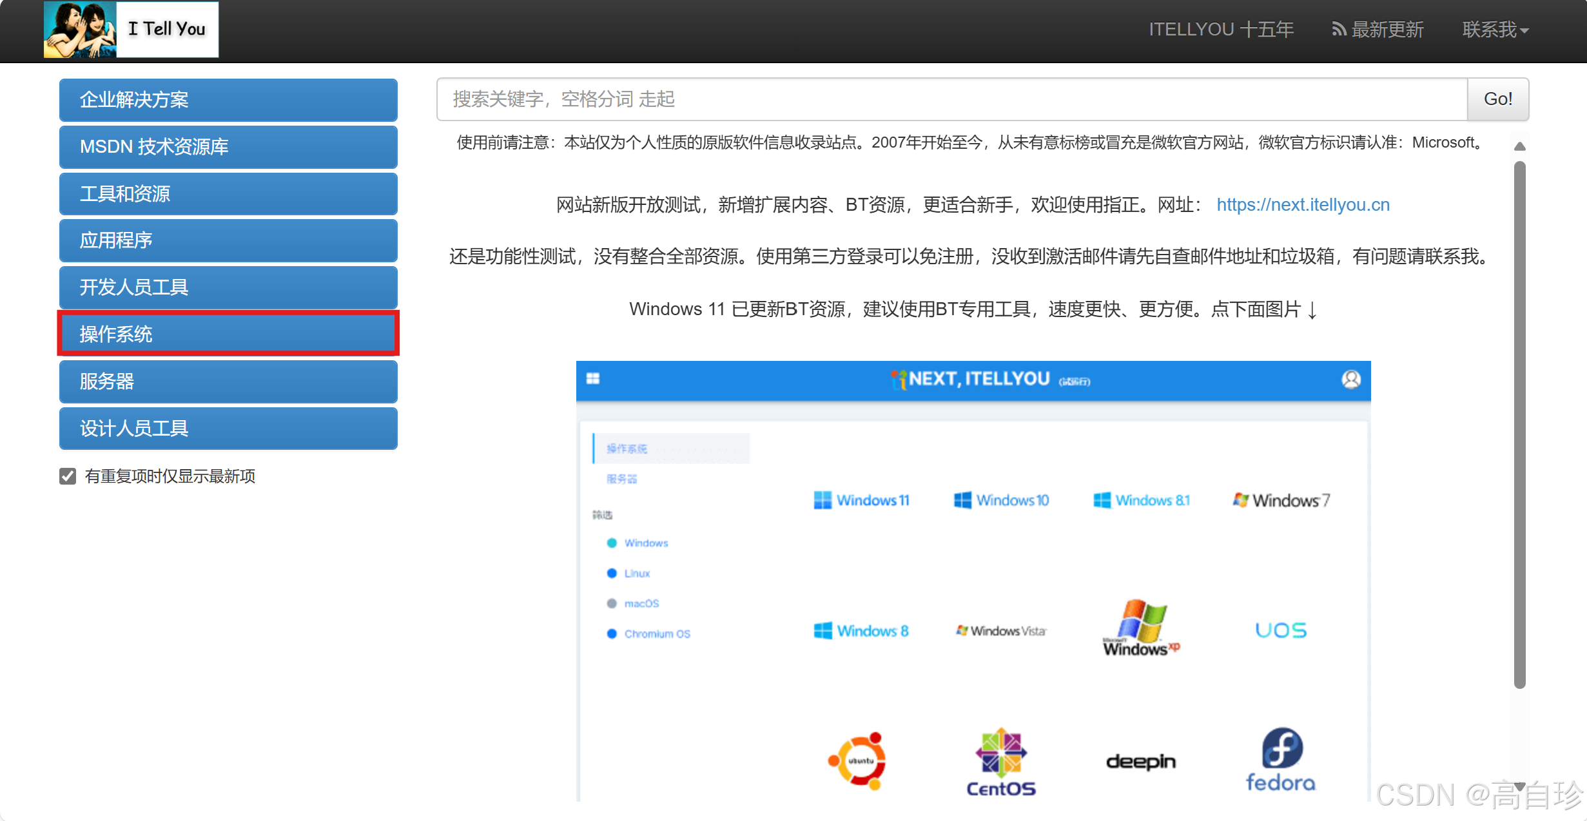Click the user avatar icon in NEXT banner

point(1351,380)
